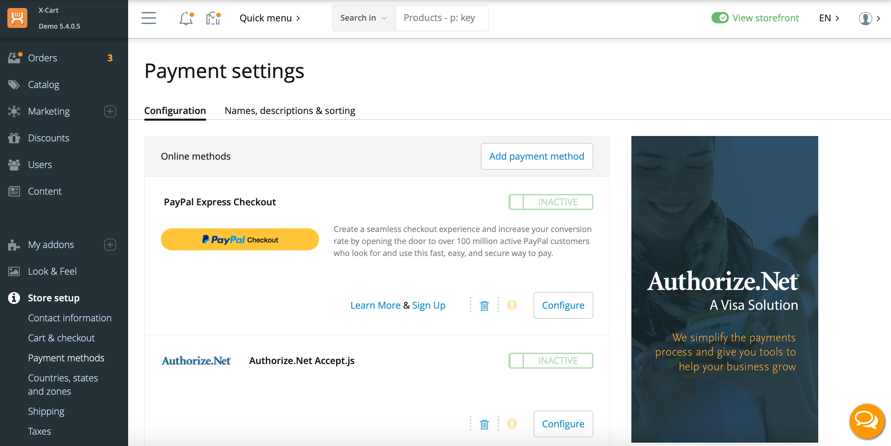Delete PayPal Express Checkout with trash icon
The image size is (891, 446).
(x=484, y=305)
